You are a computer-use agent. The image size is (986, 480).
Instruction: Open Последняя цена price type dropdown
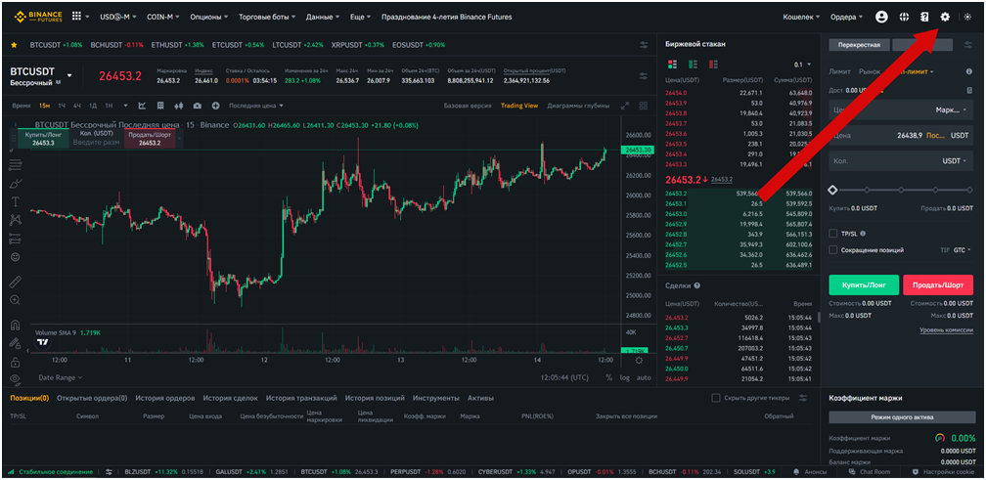click(x=256, y=106)
